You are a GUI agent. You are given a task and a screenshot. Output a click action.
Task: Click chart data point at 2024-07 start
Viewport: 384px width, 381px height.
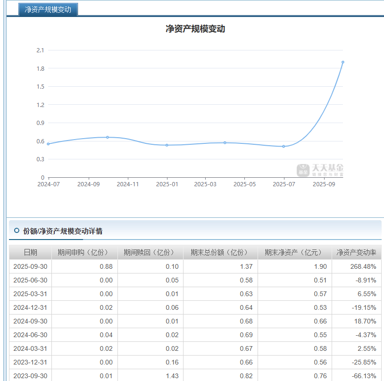coord(48,144)
